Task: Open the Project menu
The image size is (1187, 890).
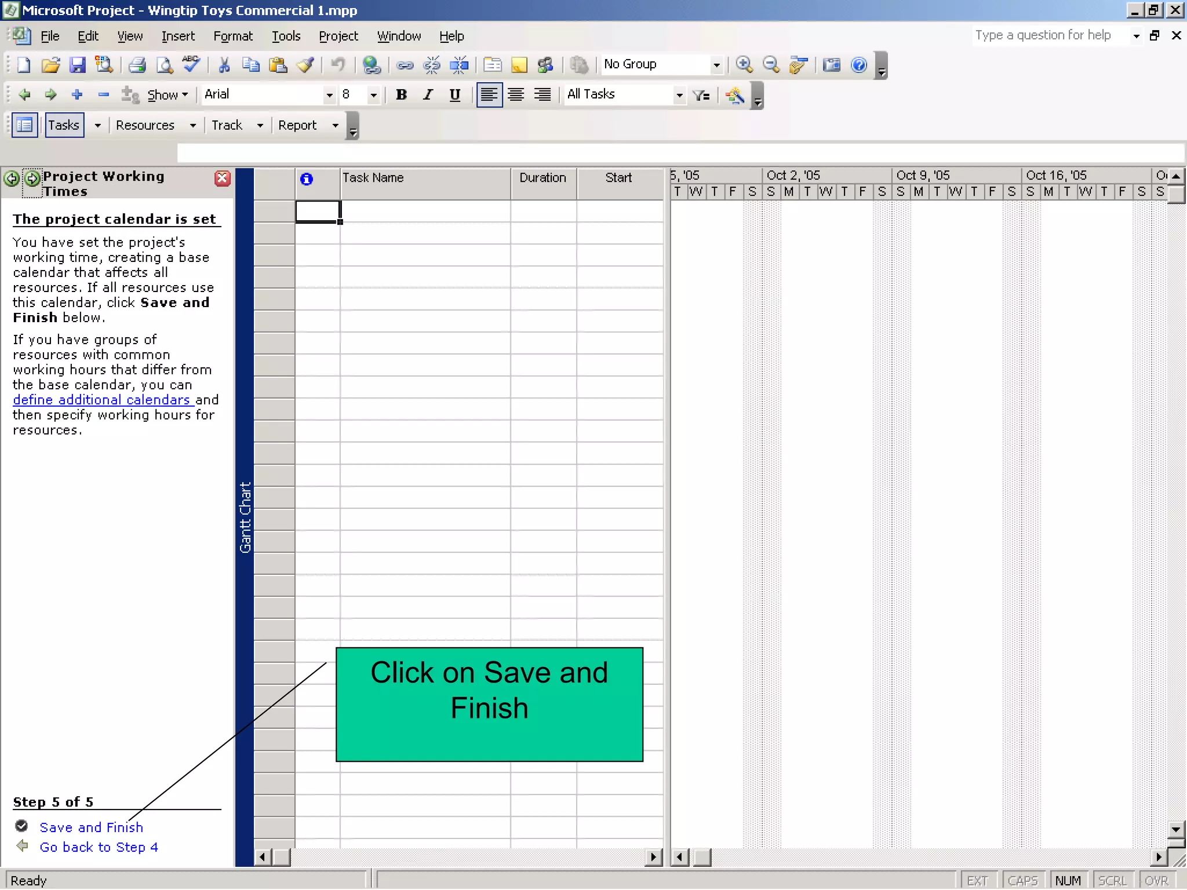Action: pos(338,36)
